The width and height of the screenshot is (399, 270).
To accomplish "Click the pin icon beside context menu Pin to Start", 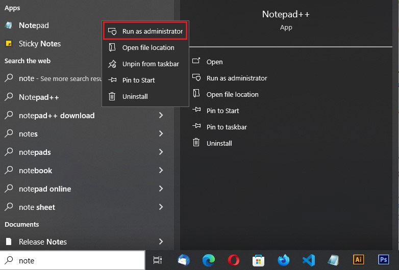I will tap(112, 80).
